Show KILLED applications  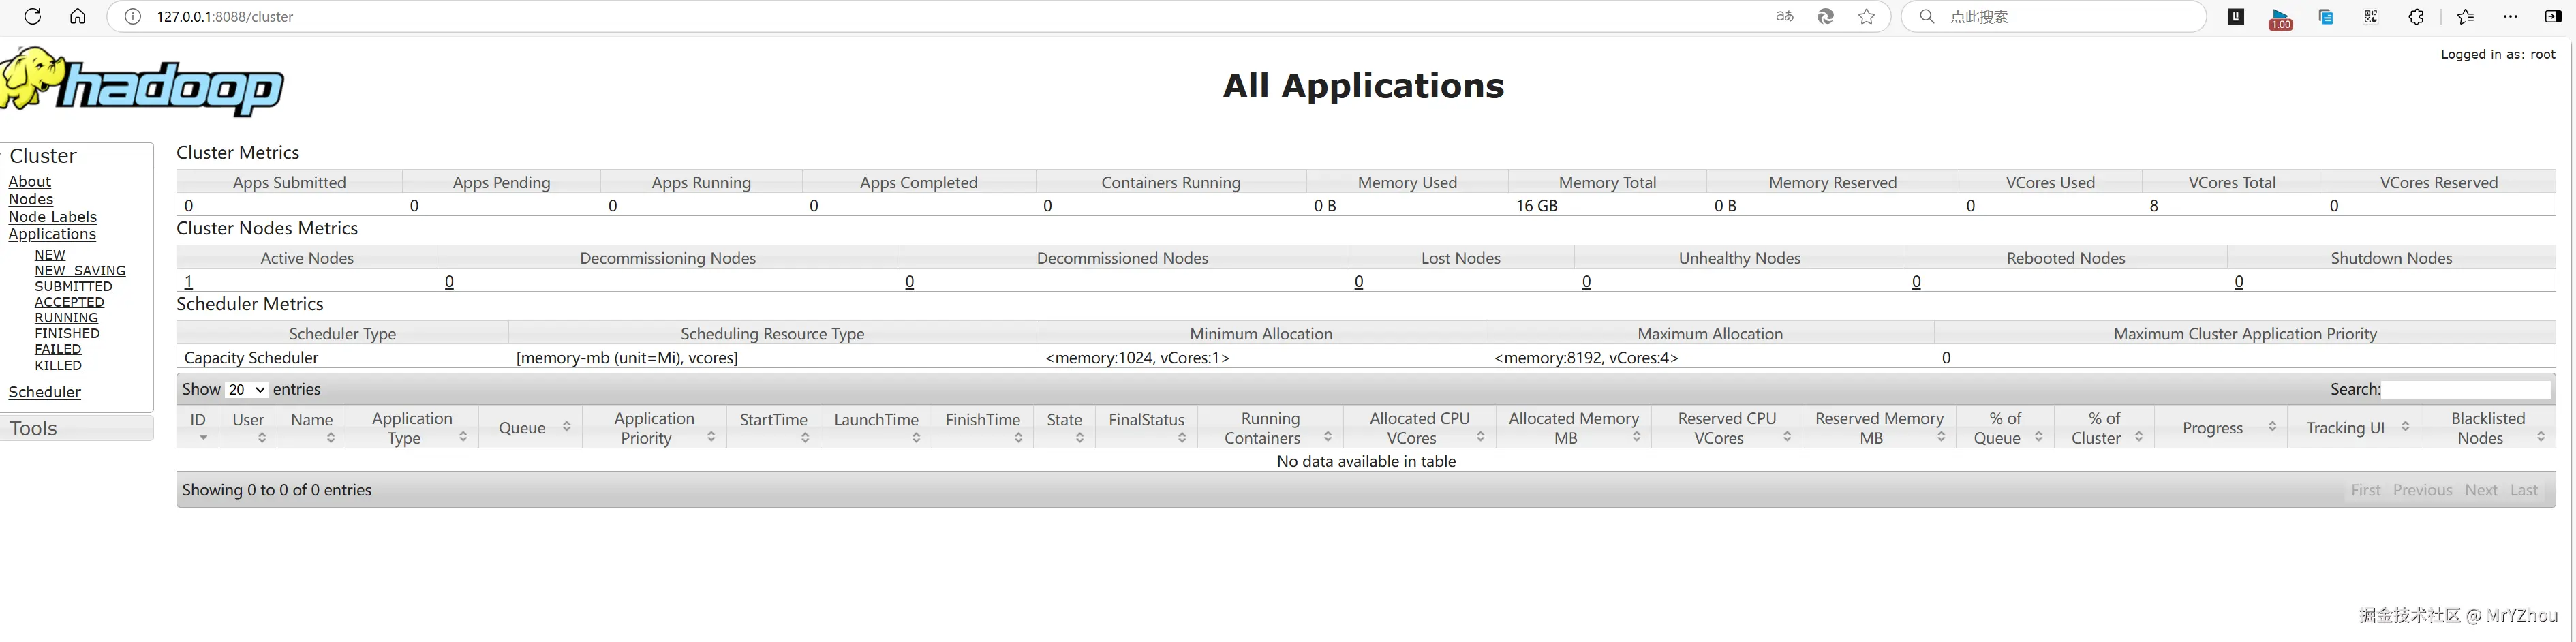(58, 365)
